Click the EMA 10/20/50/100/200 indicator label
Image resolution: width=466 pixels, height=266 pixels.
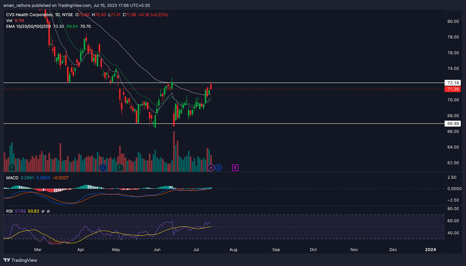point(28,26)
